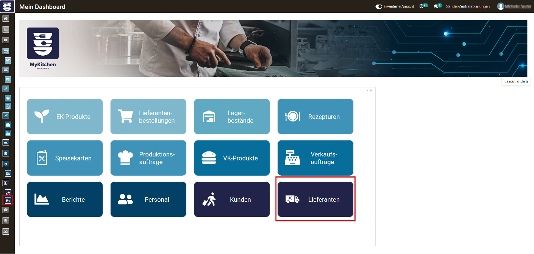Open the Lieferantenbestellungen tile
This screenshot has height=254, width=534.
148,117
